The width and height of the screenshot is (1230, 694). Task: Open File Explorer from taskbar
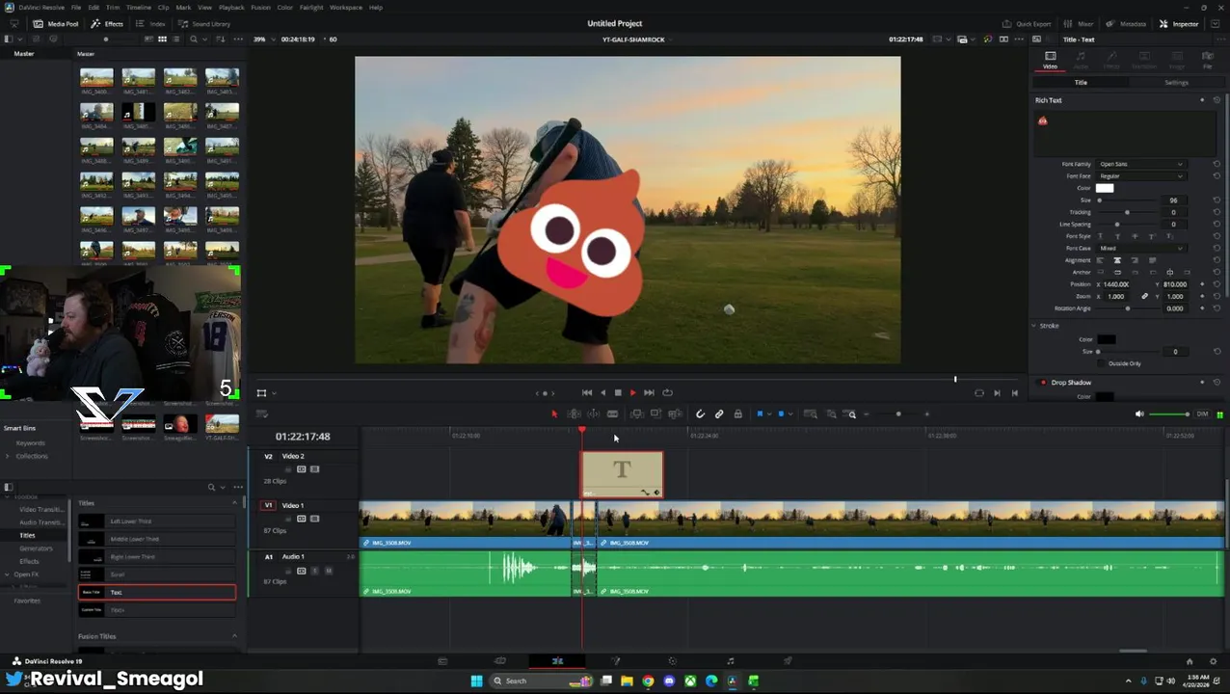[627, 681]
